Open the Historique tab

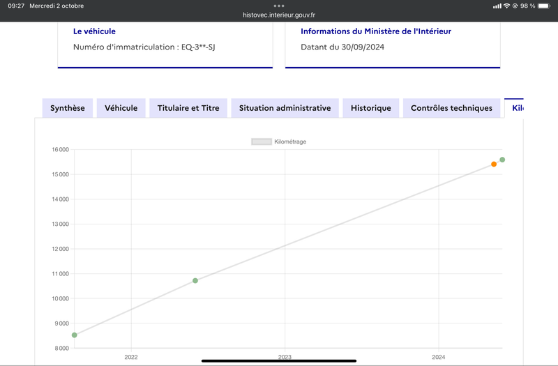[x=371, y=108]
